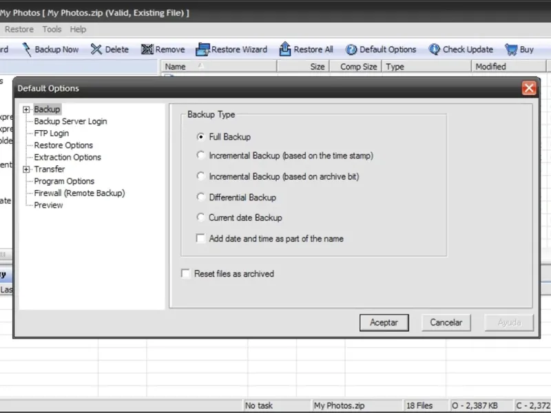
Task: Expand the Backup tree node
Action: coord(26,109)
